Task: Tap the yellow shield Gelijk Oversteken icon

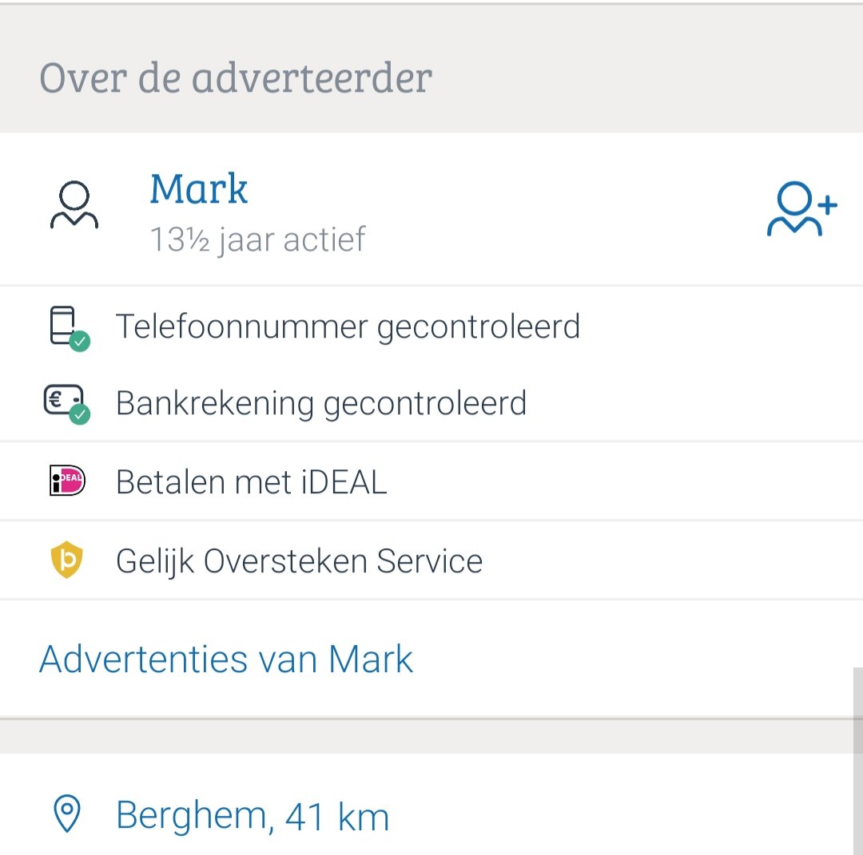Action: 66,560
